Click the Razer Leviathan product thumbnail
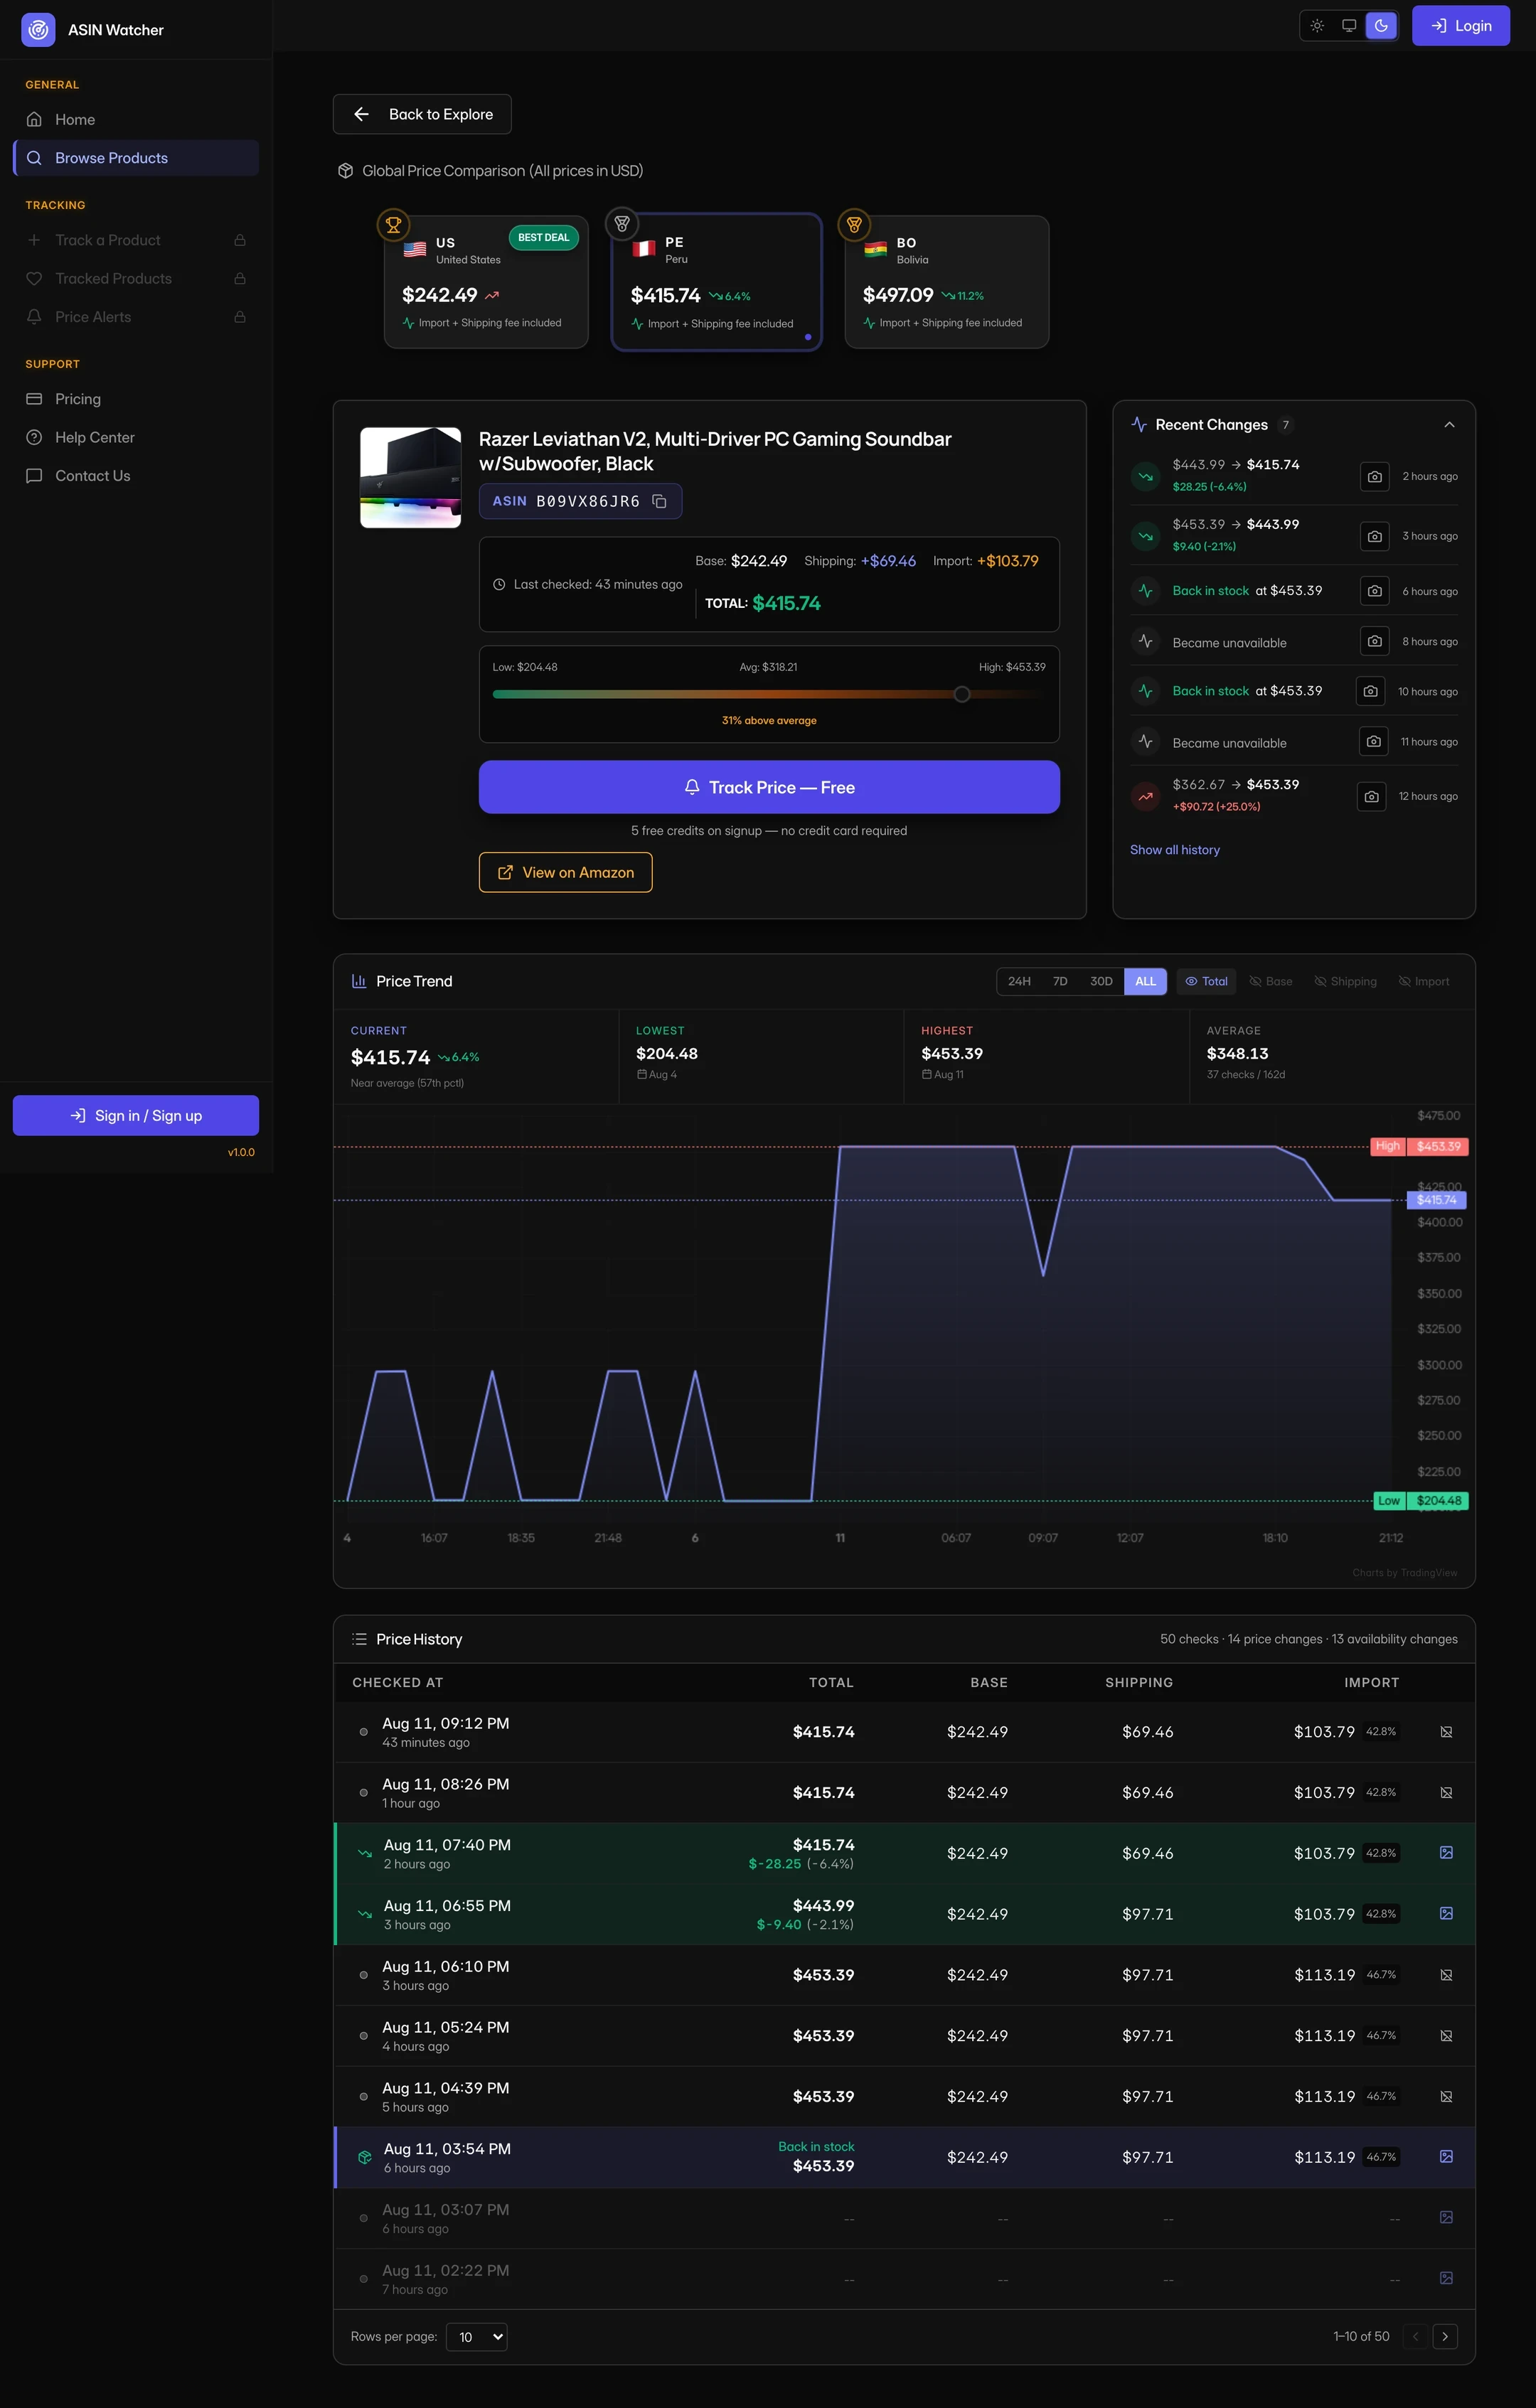The width and height of the screenshot is (1536, 2408). 411,478
